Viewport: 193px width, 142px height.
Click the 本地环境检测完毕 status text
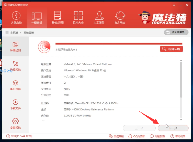coord(66,50)
